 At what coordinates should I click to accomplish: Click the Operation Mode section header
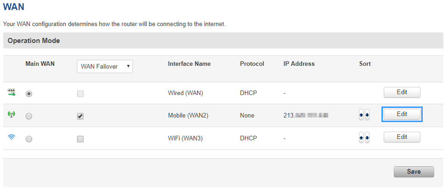point(34,41)
